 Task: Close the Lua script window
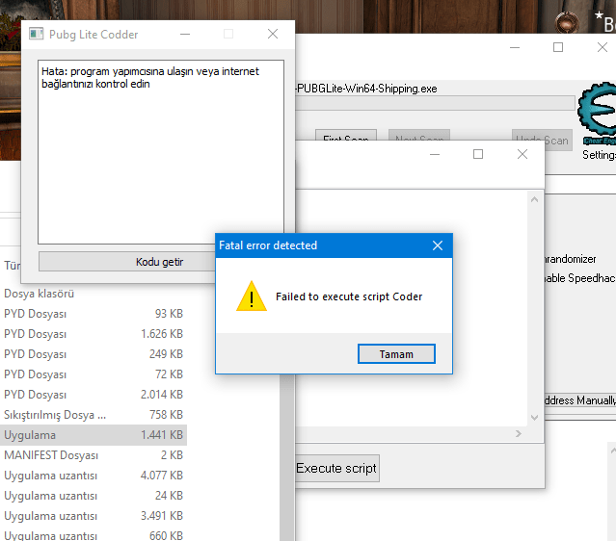522,154
